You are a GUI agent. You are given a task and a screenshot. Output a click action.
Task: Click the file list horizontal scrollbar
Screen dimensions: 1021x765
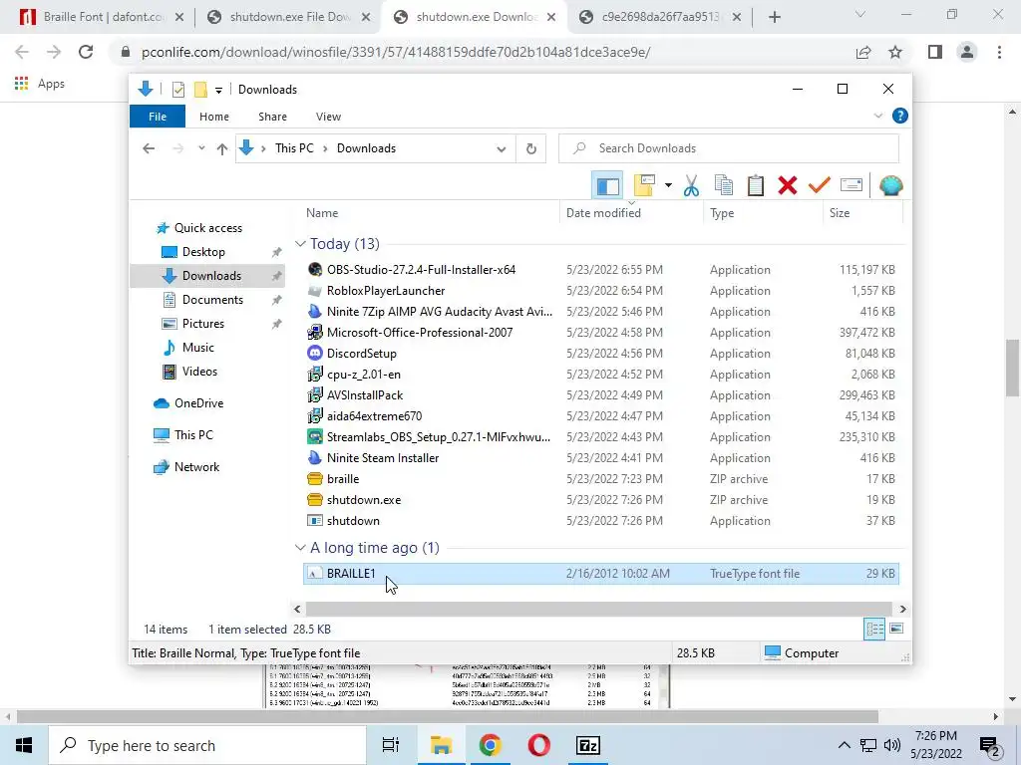[x=599, y=609]
